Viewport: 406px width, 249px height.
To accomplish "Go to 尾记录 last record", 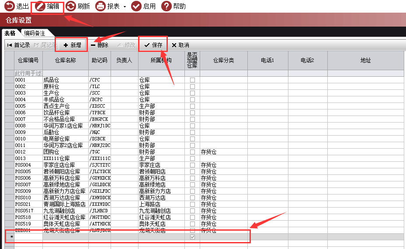I will tap(45, 45).
